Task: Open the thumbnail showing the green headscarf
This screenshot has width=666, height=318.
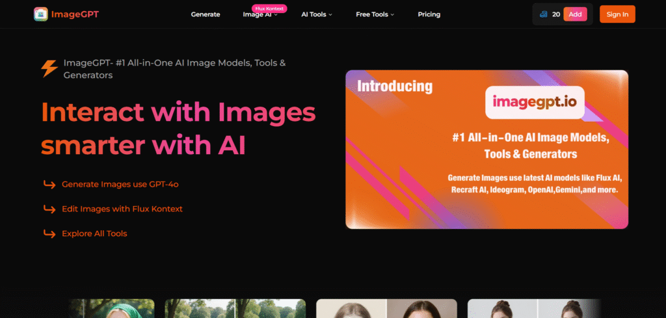Action: coord(111,308)
